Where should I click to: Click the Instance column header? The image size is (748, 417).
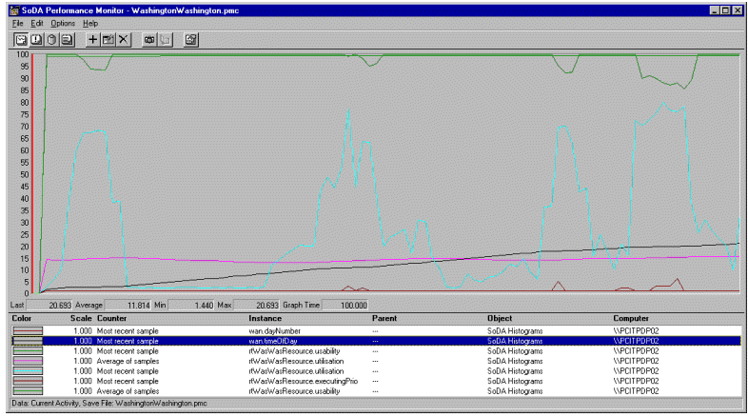[x=265, y=318]
